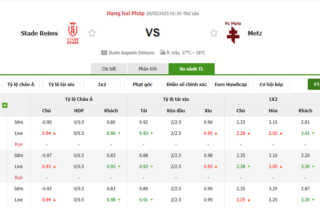The height and width of the screenshot is (208, 320).
Task: Click the Stade Reims club logo
Action: (x=72, y=33)
